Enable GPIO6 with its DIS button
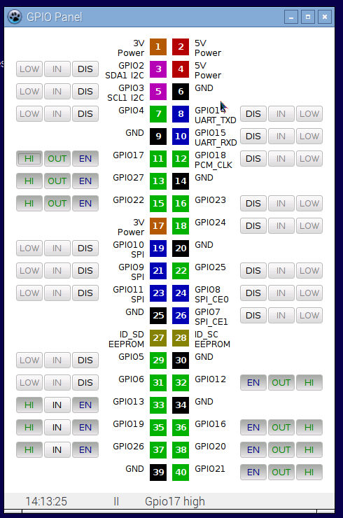 [x=85, y=383]
